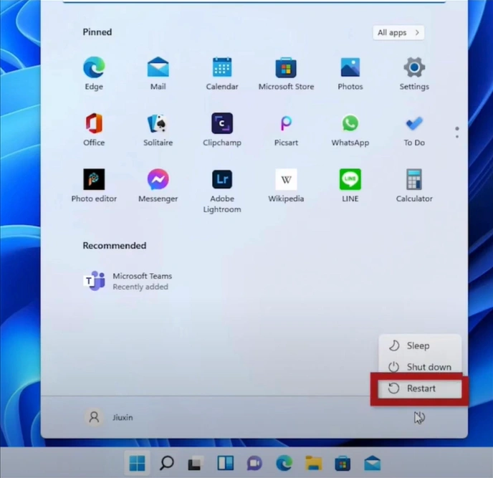Open the Jiuxin user account menu
This screenshot has height=478, width=493.
point(109,418)
